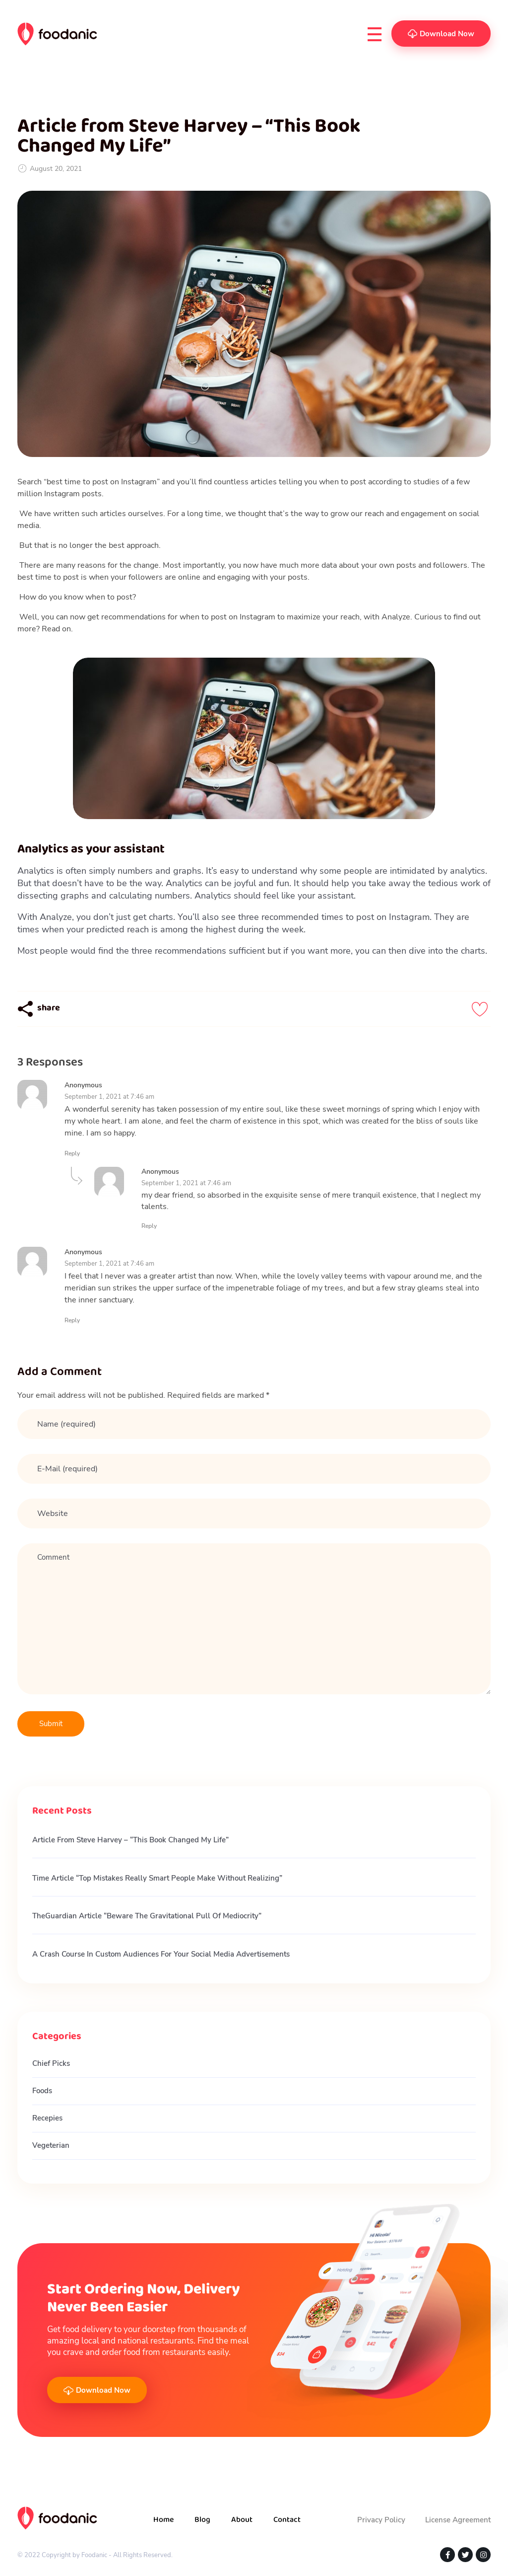Open the hamburger menu icon
This screenshot has height=2576, width=508.
pyautogui.click(x=374, y=34)
